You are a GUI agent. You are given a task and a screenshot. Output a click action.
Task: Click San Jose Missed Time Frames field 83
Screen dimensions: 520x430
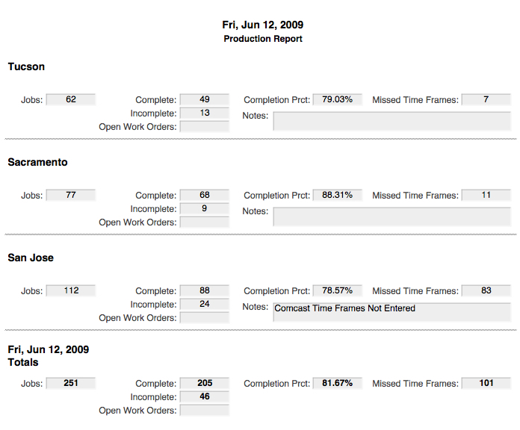486,290
